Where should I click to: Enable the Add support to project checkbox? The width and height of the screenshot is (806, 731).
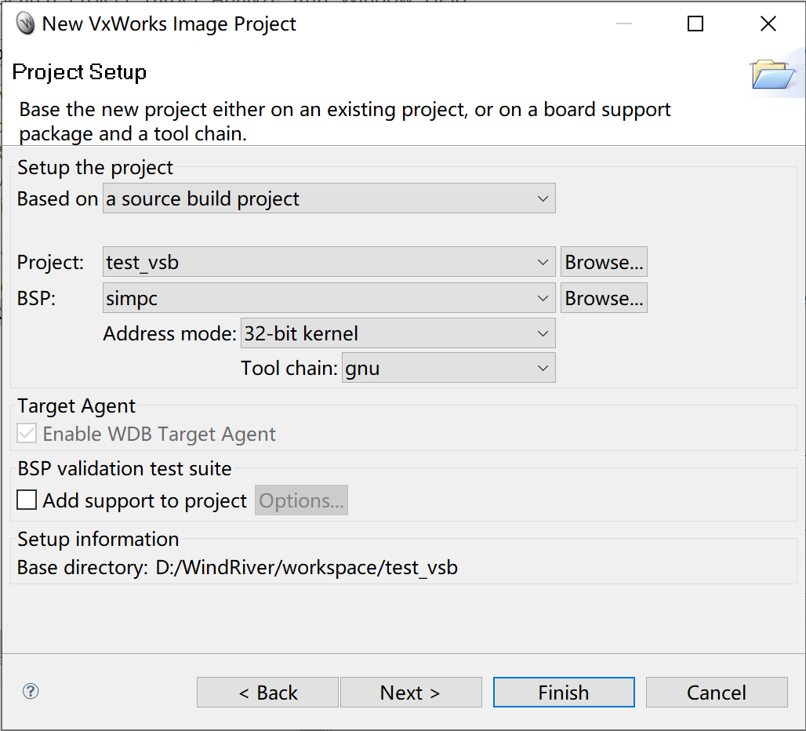pos(27,500)
